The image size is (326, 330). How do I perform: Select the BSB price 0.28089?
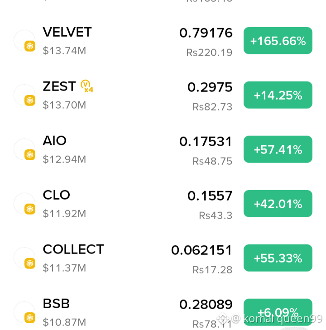pos(206,304)
